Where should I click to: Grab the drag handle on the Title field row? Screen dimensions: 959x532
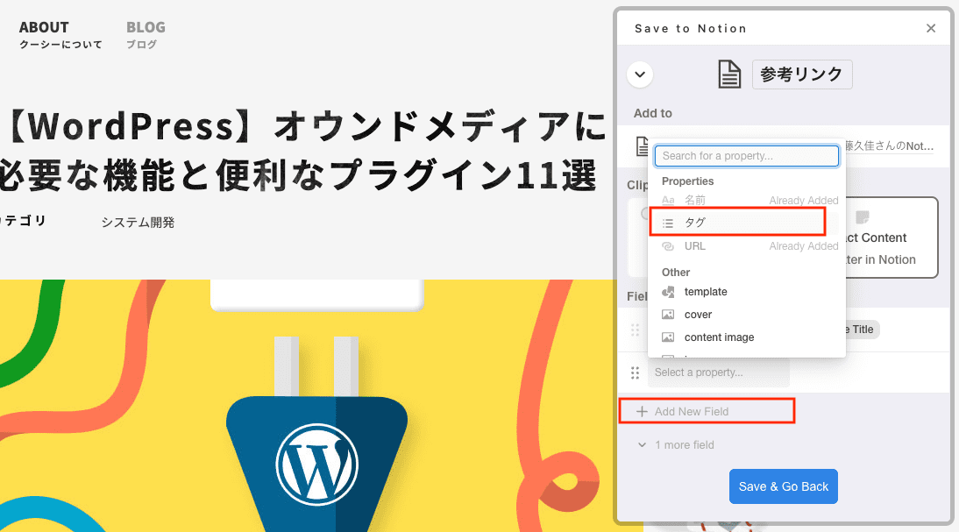coord(635,330)
